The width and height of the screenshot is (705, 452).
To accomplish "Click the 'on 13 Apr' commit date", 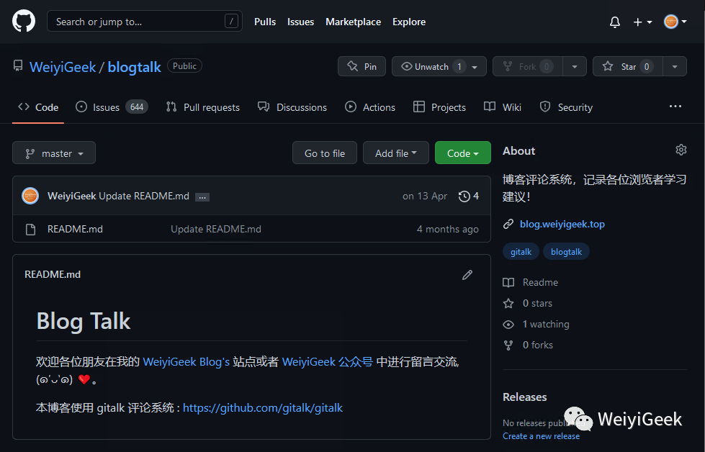I will (425, 196).
